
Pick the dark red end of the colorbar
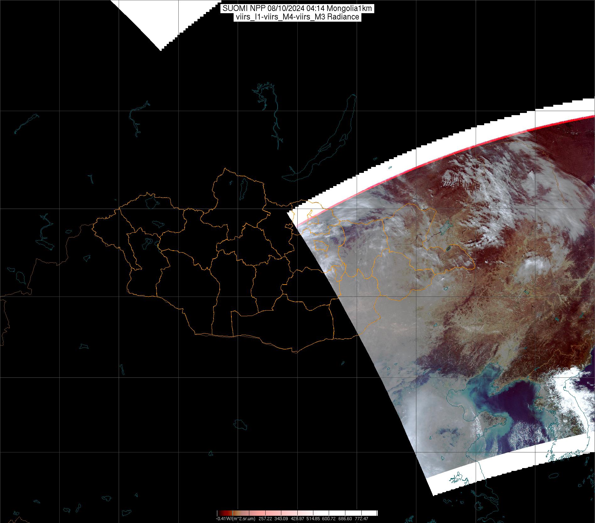221,513
